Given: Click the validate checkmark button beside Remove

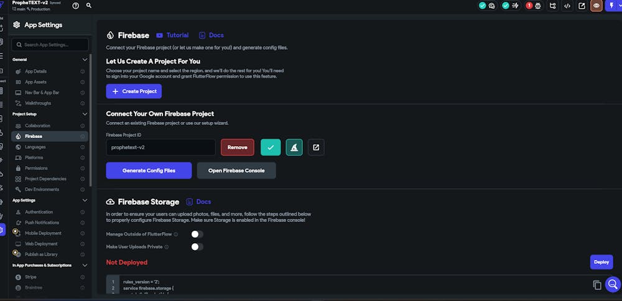Looking at the screenshot, I should click(x=271, y=147).
